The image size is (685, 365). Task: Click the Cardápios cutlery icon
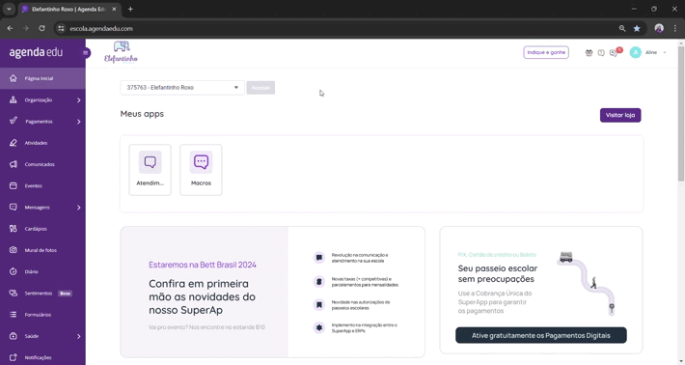tap(14, 228)
